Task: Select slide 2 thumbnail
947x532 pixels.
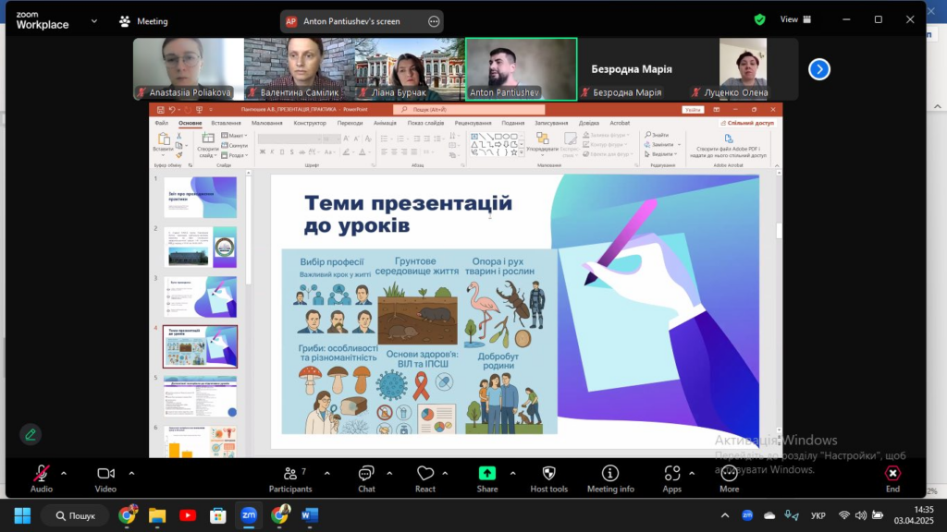Action: point(201,248)
